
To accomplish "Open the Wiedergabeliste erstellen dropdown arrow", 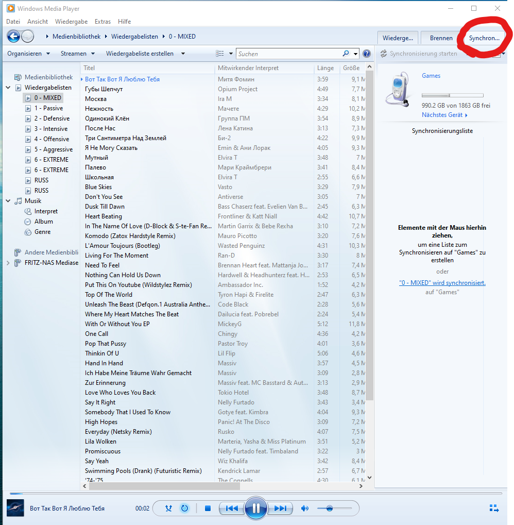I will click(183, 54).
